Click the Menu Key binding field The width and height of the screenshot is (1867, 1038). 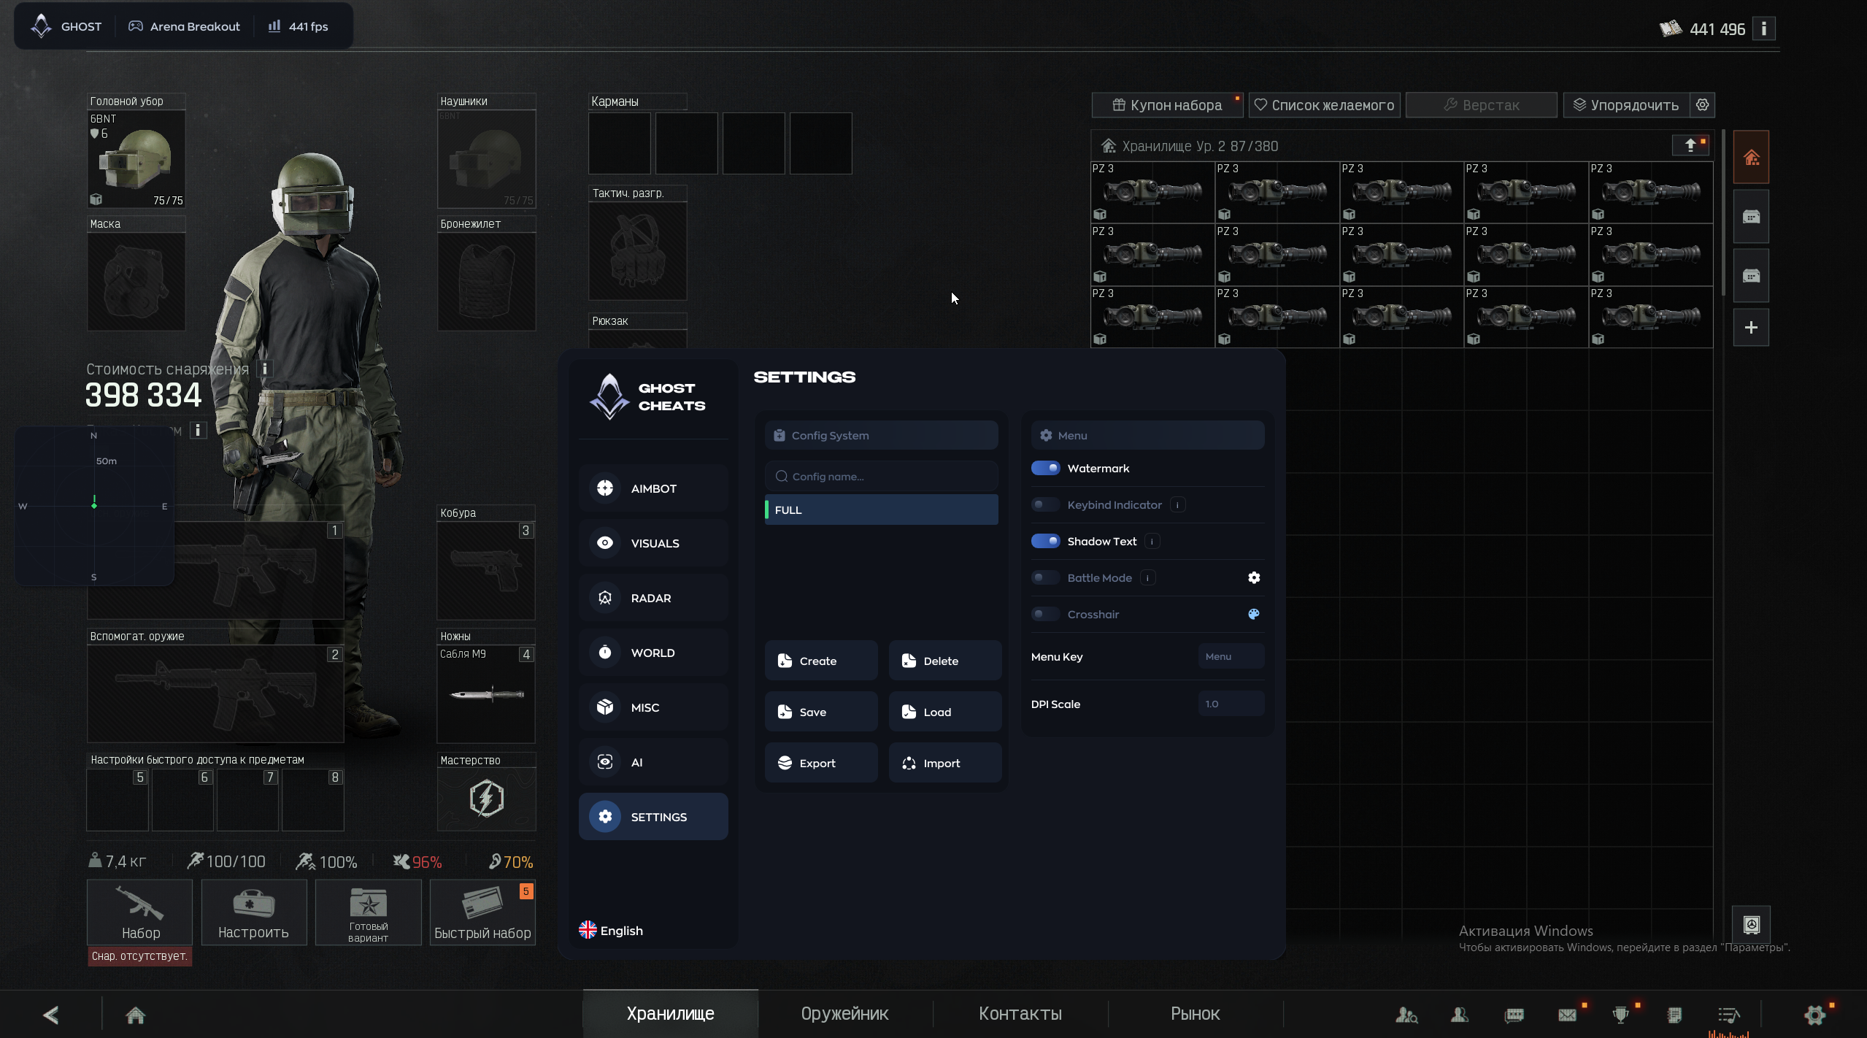[x=1231, y=656]
